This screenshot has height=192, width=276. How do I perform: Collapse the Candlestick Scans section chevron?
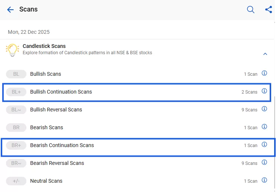[265, 54]
